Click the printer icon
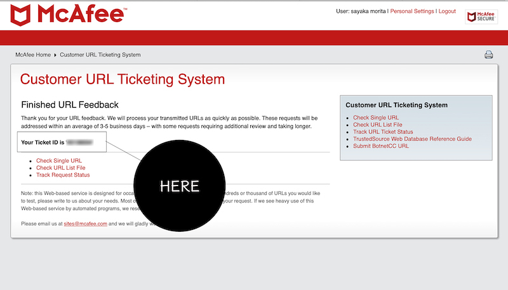The image size is (508, 290). point(488,55)
